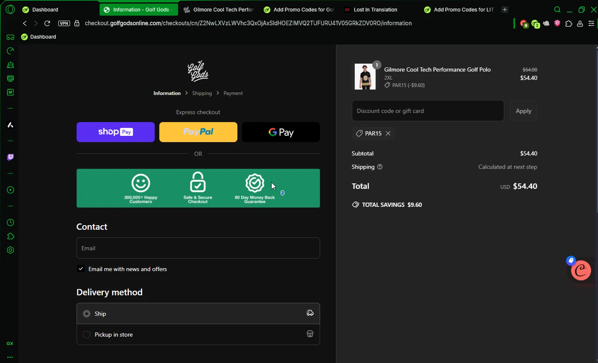Image resolution: width=598 pixels, height=363 pixels.
Task: Select Pickup in store delivery method
Action: [x=198, y=334]
